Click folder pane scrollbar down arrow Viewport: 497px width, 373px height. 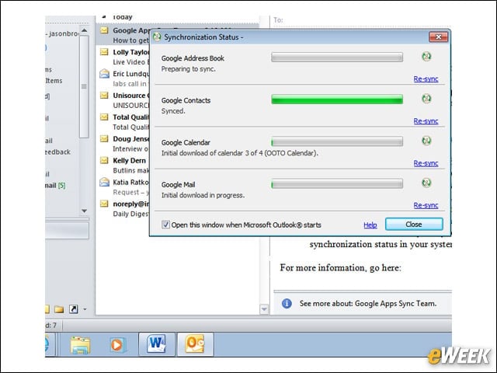pos(84,211)
